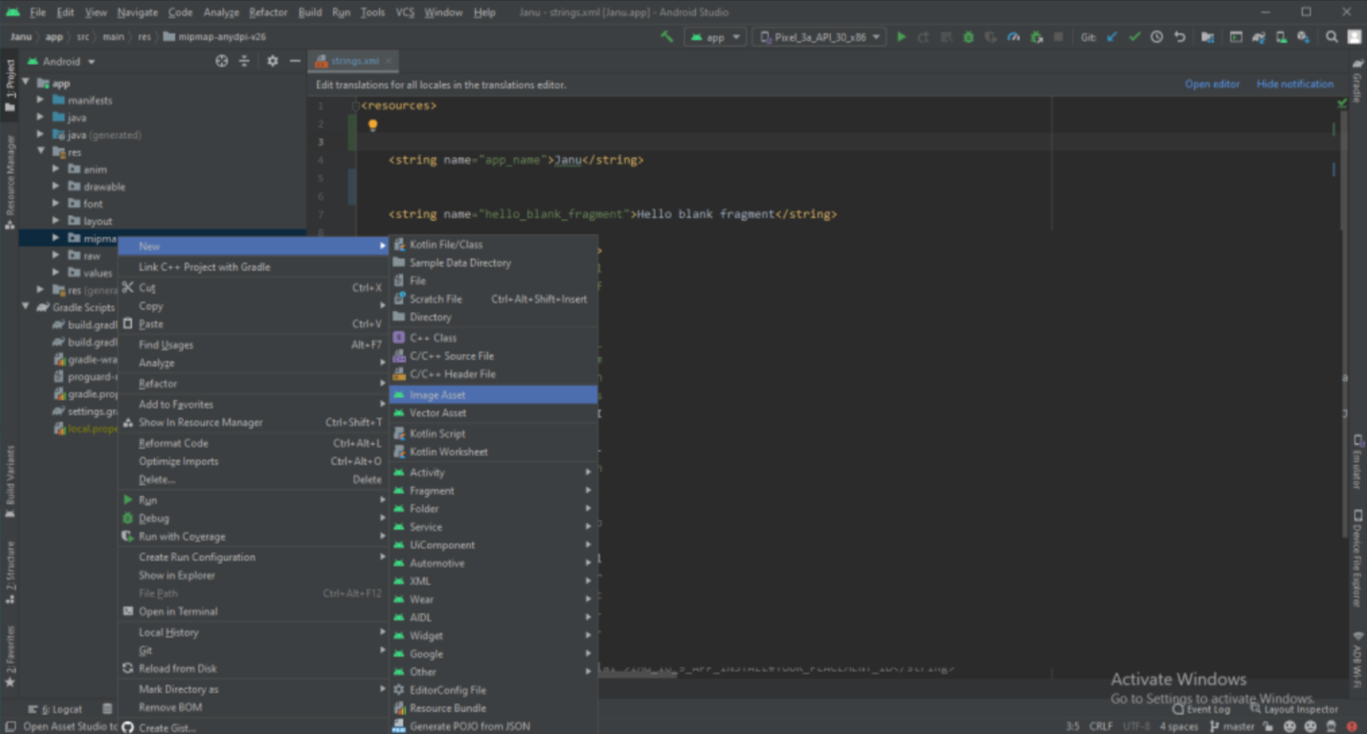Click the Hide notification link

point(1294,84)
